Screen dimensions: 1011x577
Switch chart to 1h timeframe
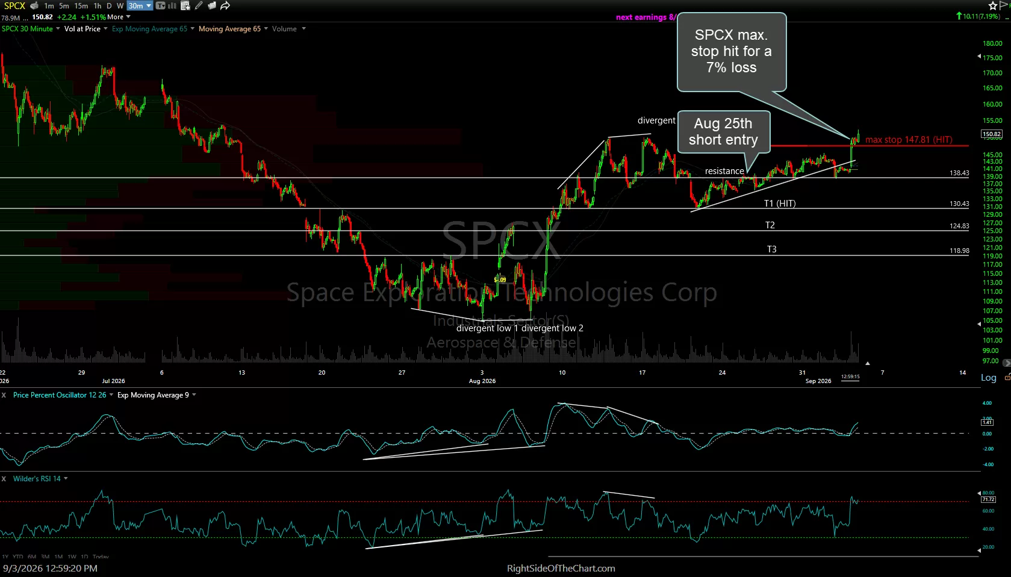click(x=98, y=6)
